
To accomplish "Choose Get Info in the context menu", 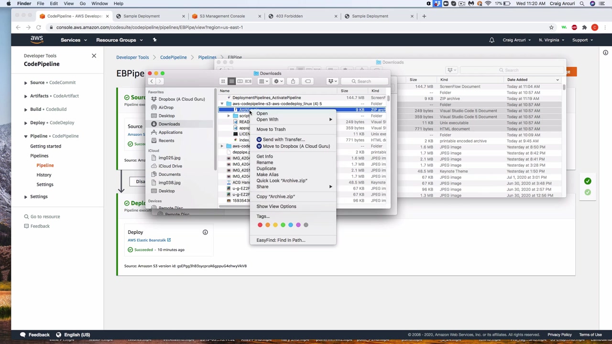I will pyautogui.click(x=293, y=156).
